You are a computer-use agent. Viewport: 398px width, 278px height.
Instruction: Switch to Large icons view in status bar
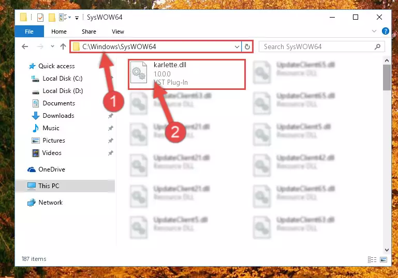pos(384,259)
